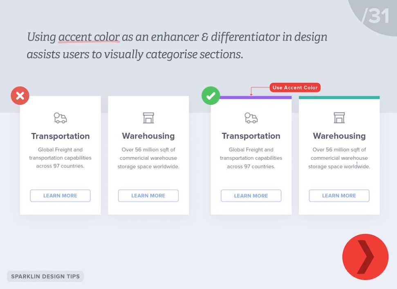Click the Transportation title under the purple bar
Screen dimensions: 397x289
251,136
